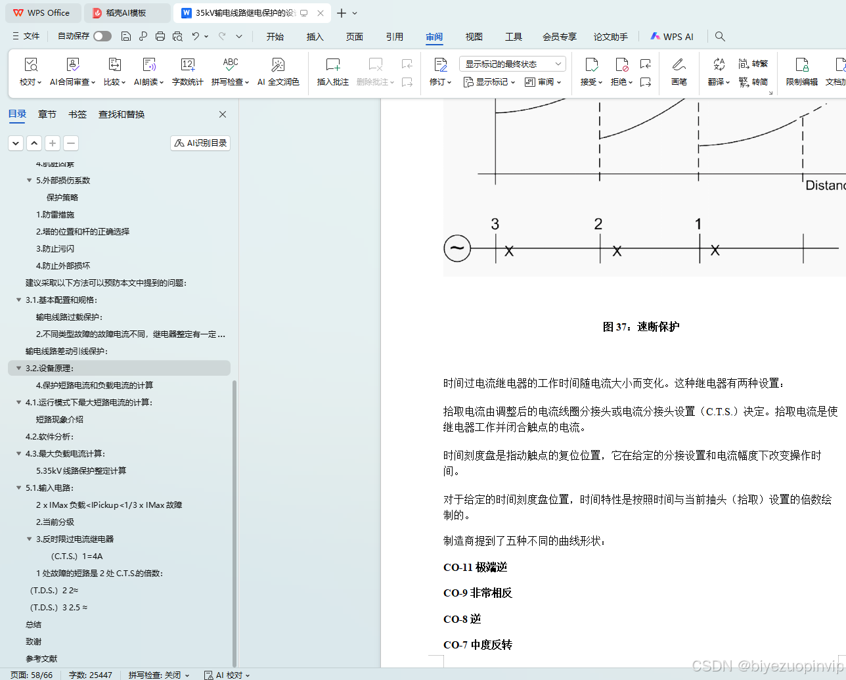846x680 pixels.
Task: Click 插入批注 insert comment
Action: 333,72
